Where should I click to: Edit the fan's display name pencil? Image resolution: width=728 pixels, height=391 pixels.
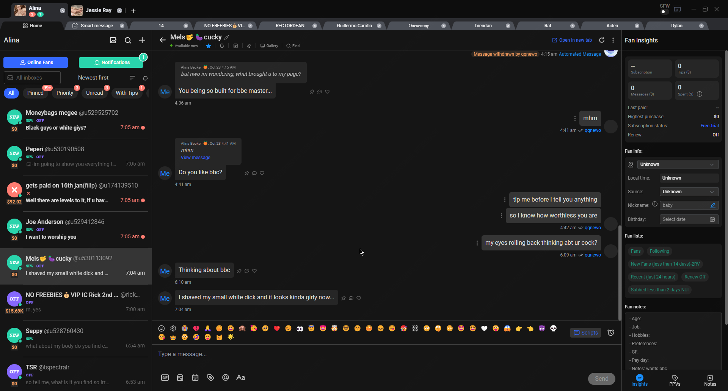(227, 37)
